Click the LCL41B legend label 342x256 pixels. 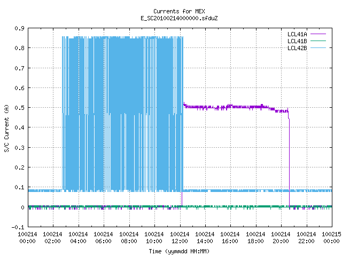(297, 41)
